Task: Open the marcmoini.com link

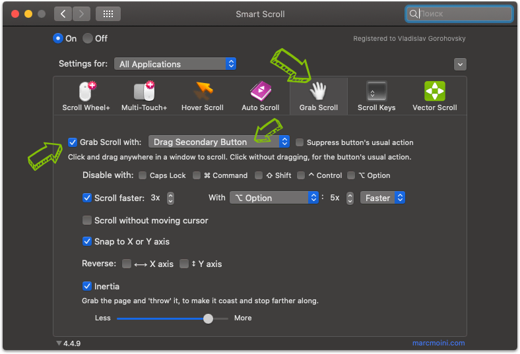Action: pyautogui.click(x=438, y=343)
